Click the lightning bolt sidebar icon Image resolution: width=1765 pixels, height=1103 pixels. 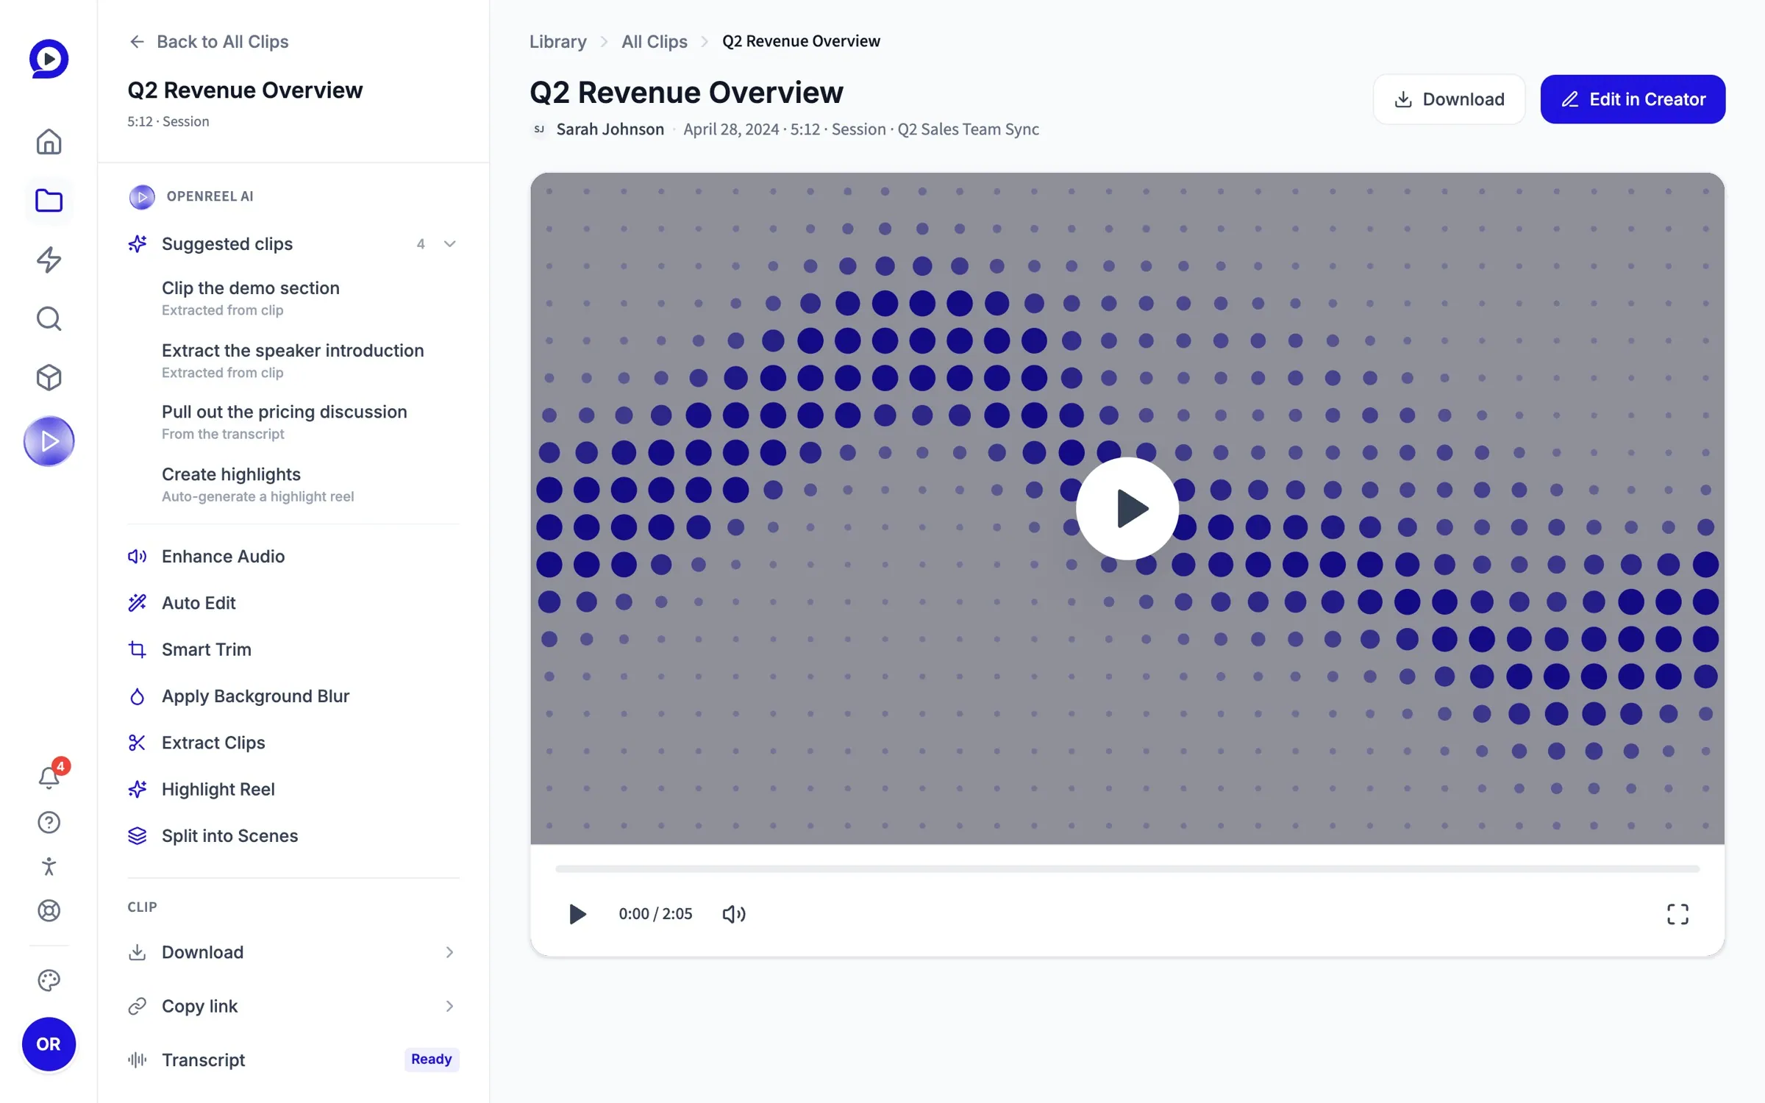point(49,260)
